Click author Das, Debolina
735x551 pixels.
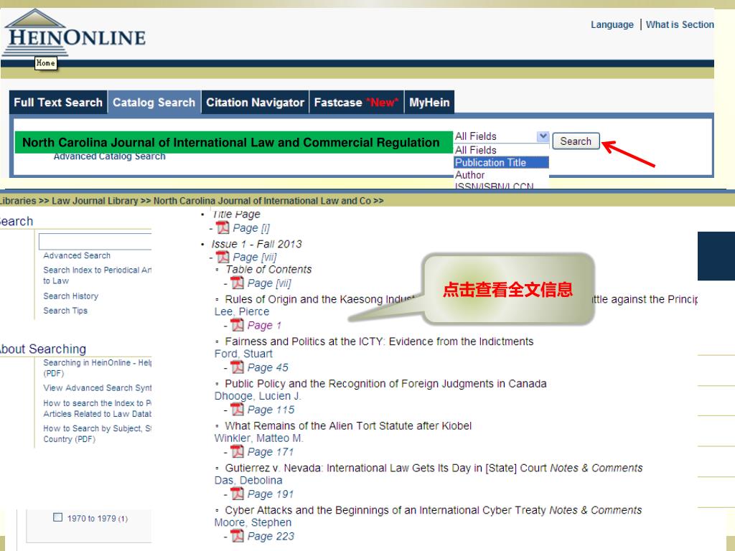pyautogui.click(x=248, y=480)
